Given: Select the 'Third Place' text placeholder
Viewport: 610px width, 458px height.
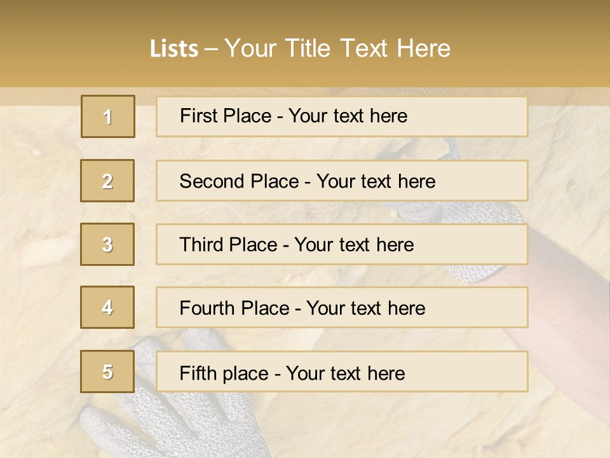Looking at the screenshot, I should (x=342, y=244).
